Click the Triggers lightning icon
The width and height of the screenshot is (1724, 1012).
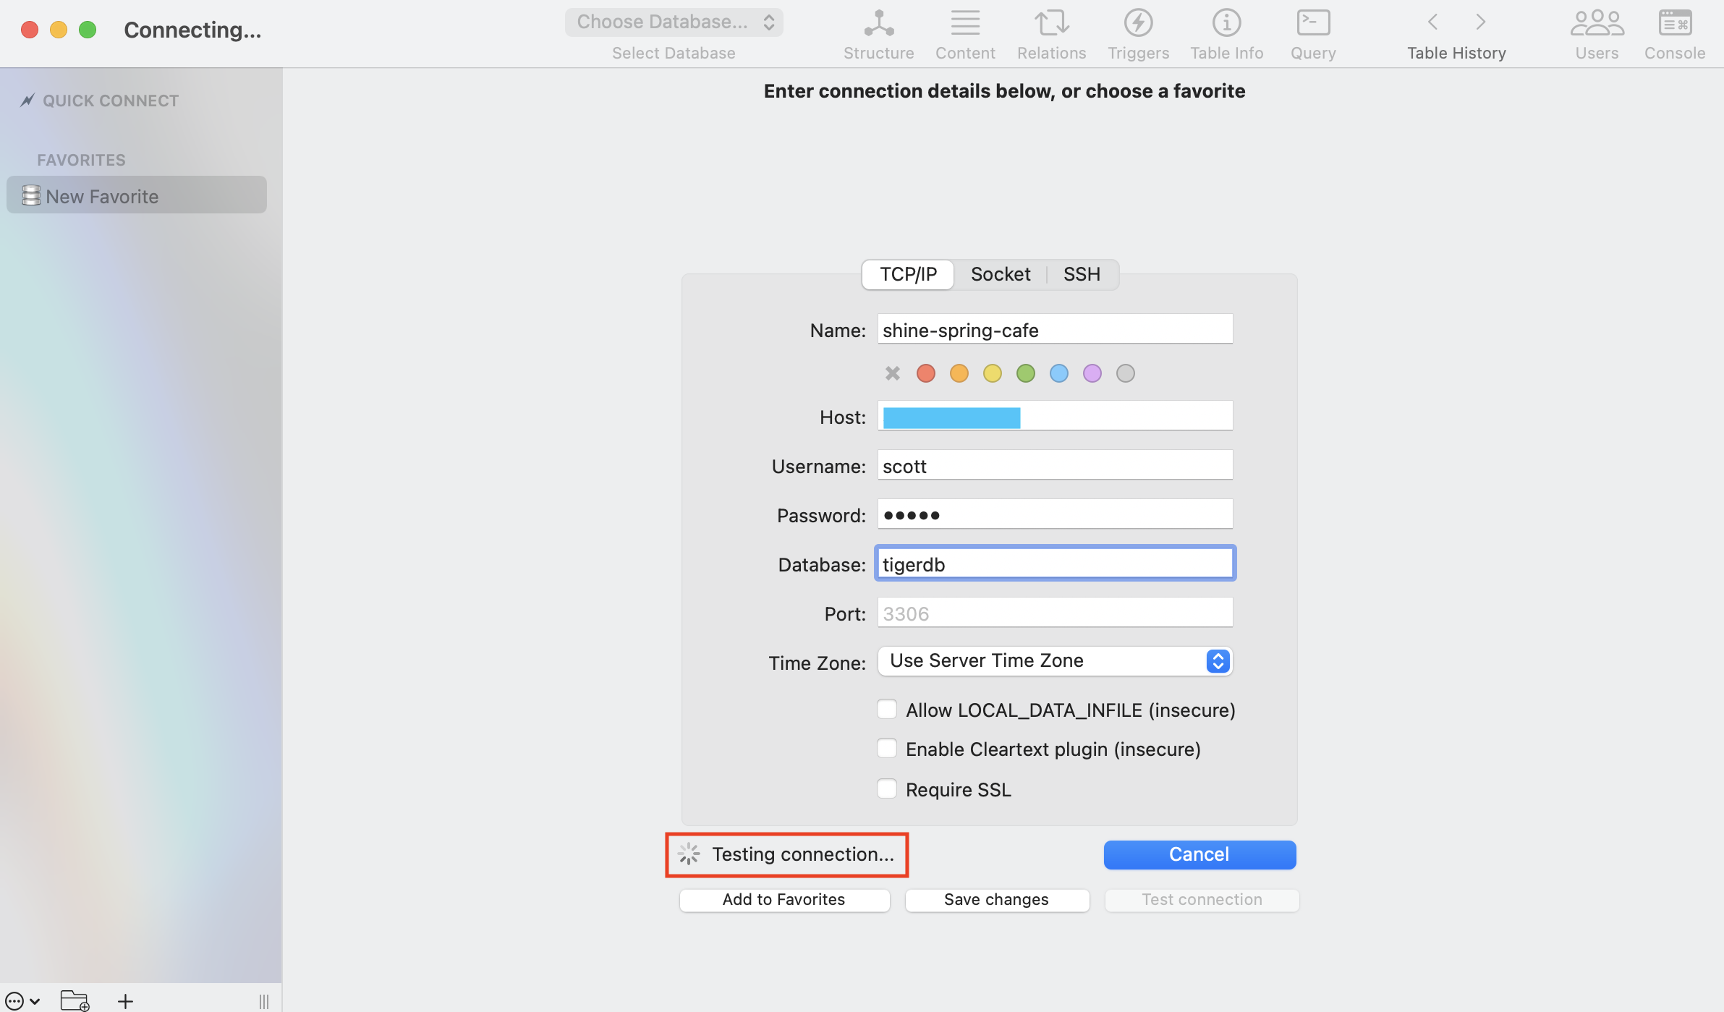coord(1138,24)
